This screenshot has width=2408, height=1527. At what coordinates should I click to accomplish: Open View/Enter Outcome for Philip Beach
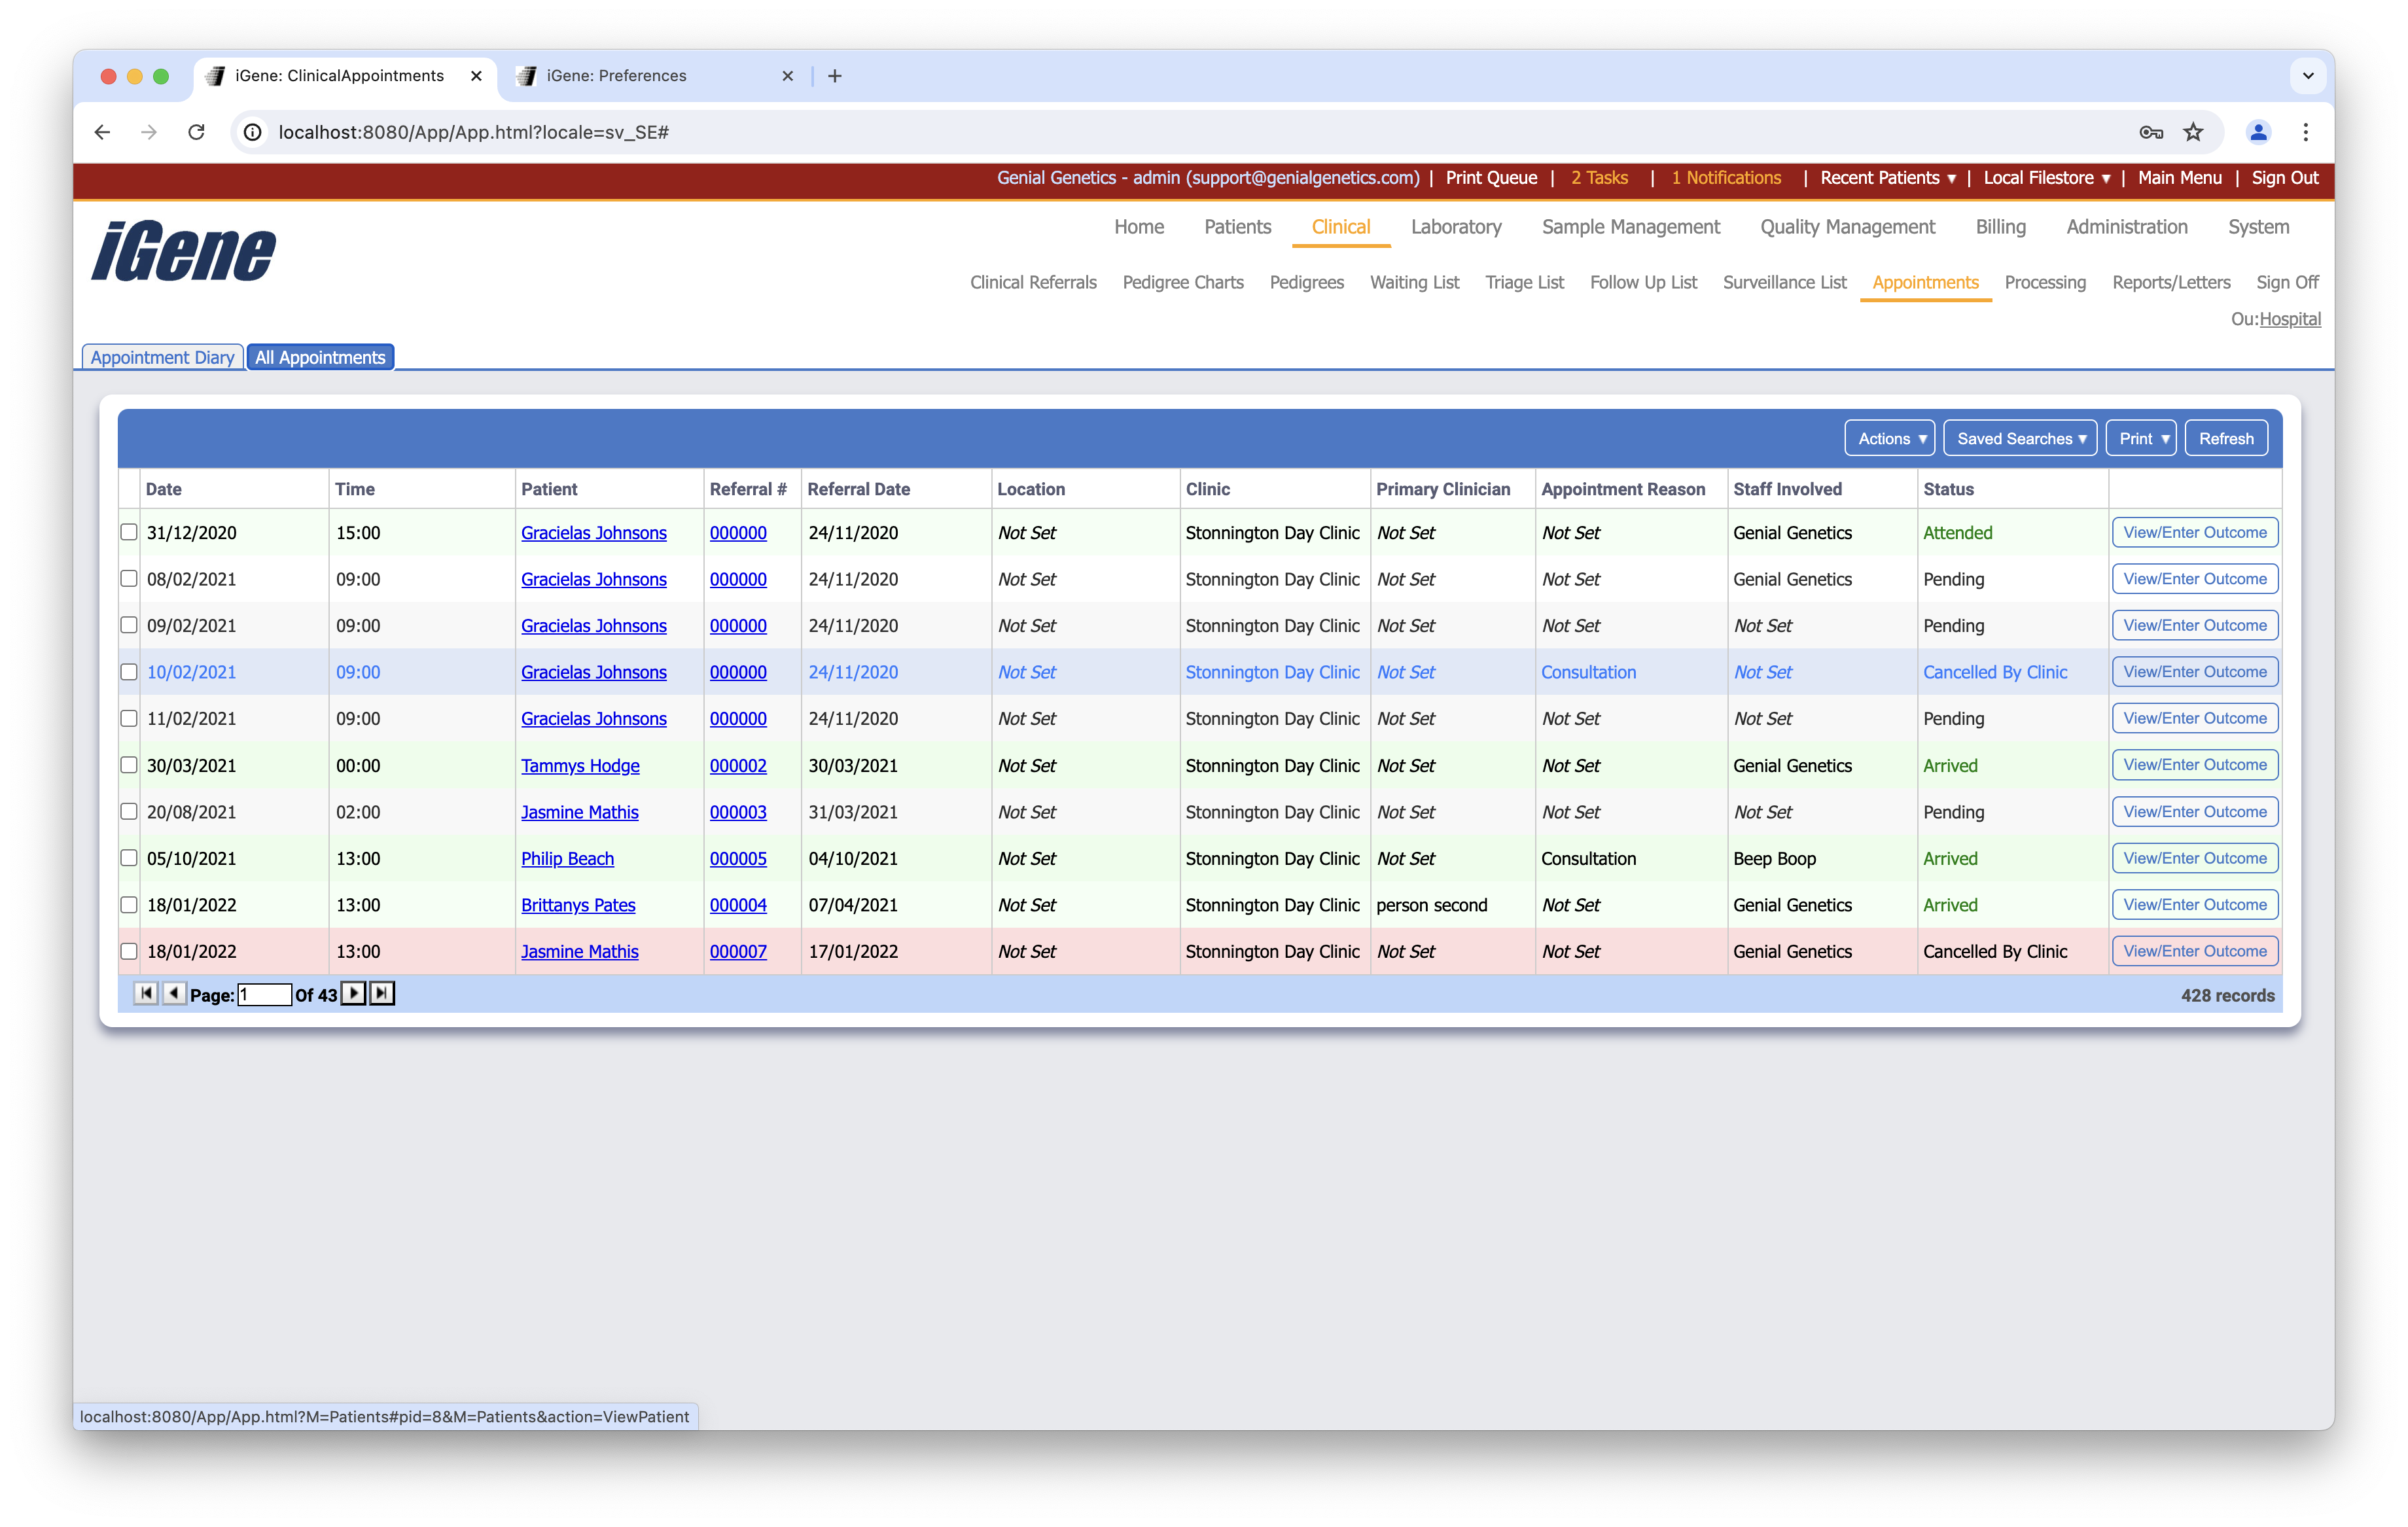click(2194, 858)
